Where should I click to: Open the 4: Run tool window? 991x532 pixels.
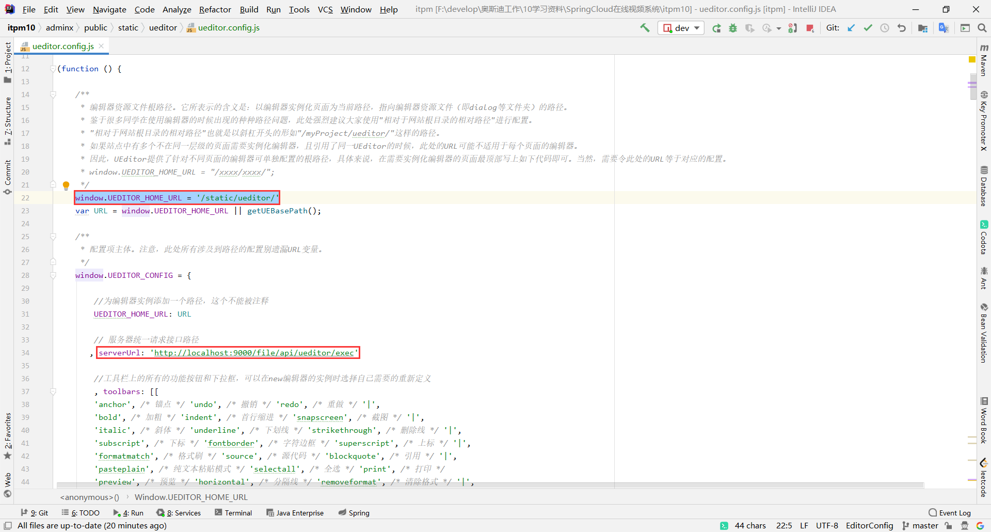pyautogui.click(x=128, y=513)
